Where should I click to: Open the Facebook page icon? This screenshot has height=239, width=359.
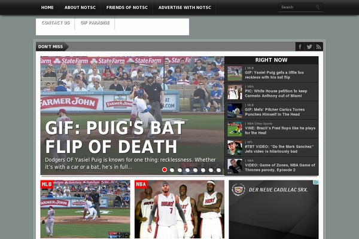(x=300, y=47)
